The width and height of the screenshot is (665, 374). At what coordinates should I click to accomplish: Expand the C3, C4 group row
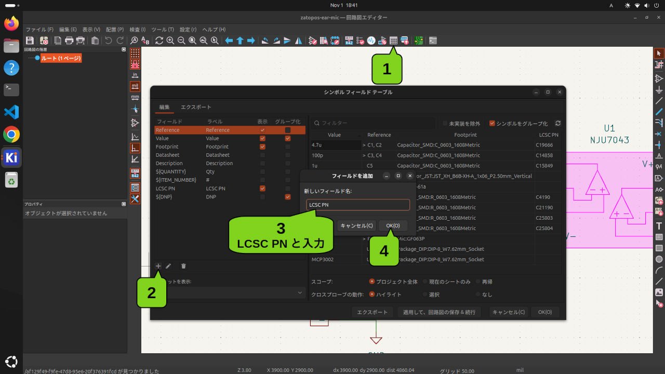point(364,155)
